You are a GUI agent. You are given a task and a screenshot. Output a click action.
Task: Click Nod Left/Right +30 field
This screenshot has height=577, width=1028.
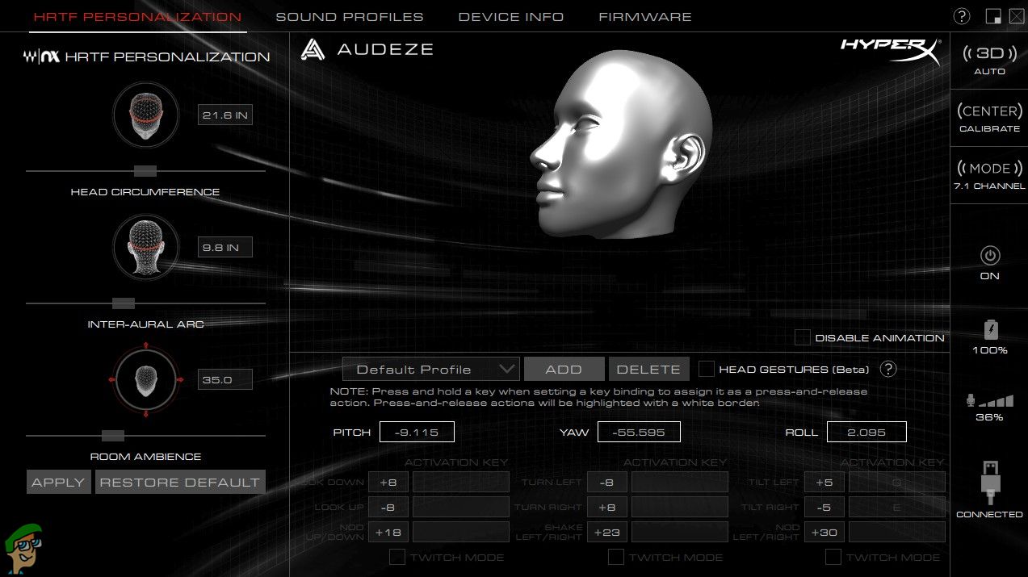click(824, 532)
